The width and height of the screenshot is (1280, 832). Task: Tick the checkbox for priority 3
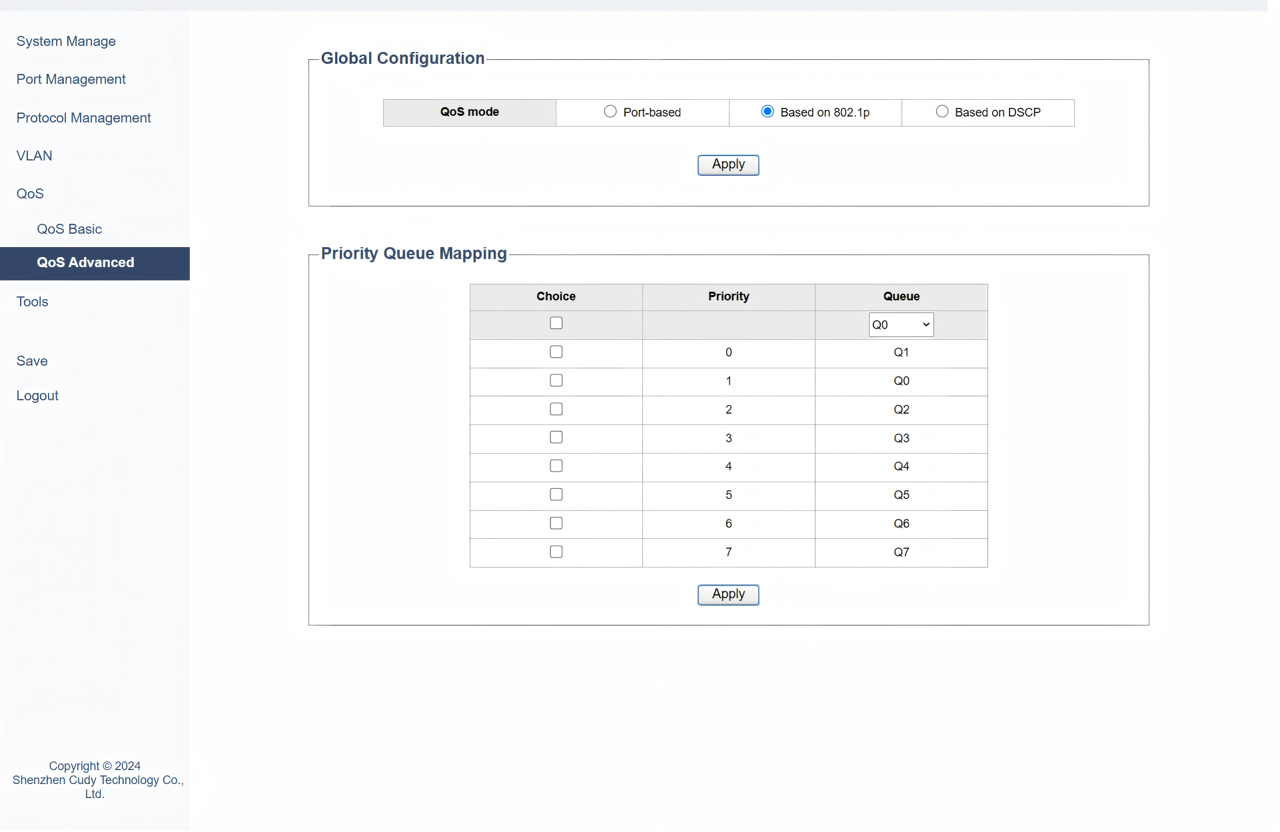[556, 438]
